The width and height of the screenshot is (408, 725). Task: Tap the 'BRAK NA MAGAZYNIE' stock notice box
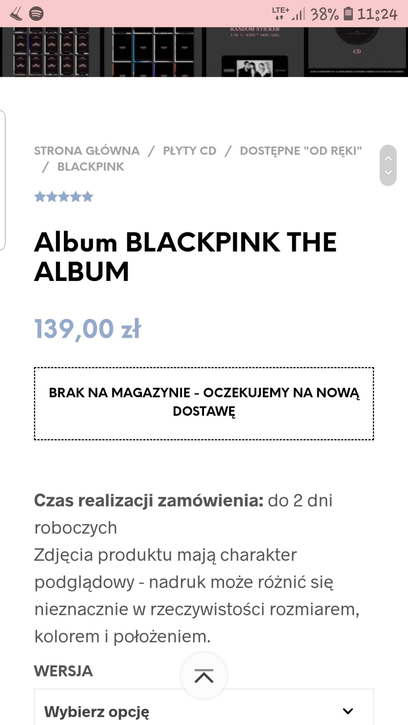(204, 403)
